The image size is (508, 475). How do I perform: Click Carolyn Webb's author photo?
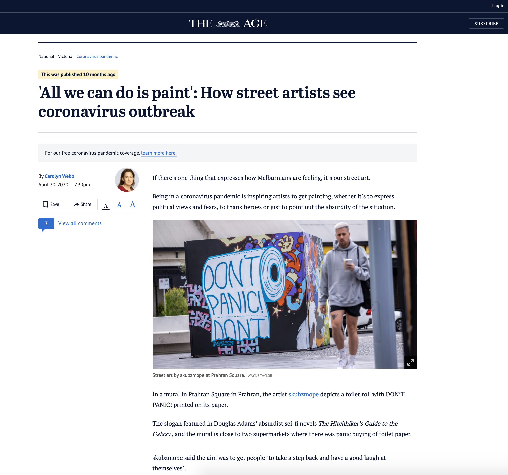[127, 180]
